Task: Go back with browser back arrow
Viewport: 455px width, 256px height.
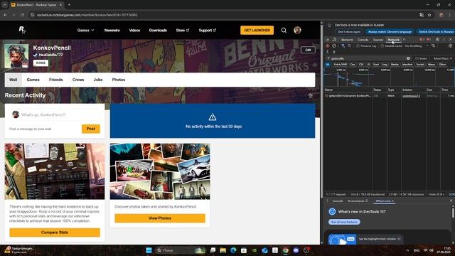Action: (5, 15)
